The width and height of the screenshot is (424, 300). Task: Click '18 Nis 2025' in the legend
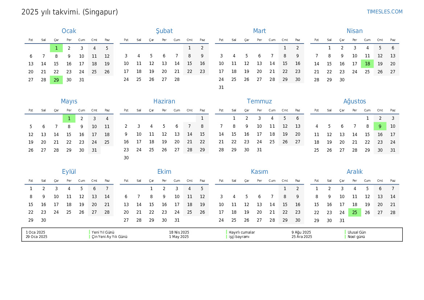pos(179,233)
